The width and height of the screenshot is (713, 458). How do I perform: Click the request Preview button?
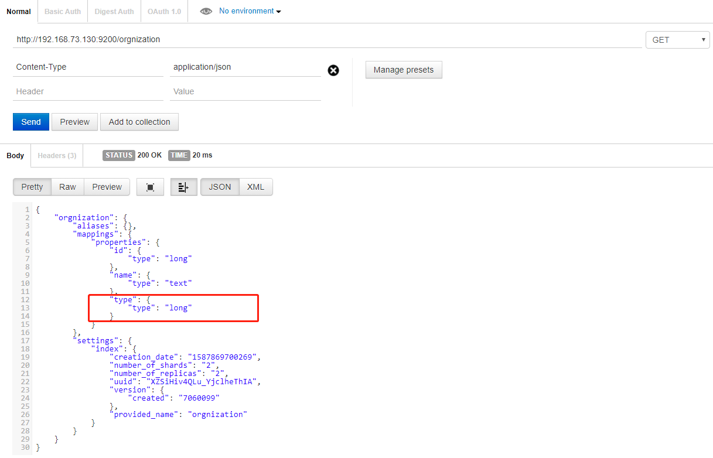coord(74,122)
